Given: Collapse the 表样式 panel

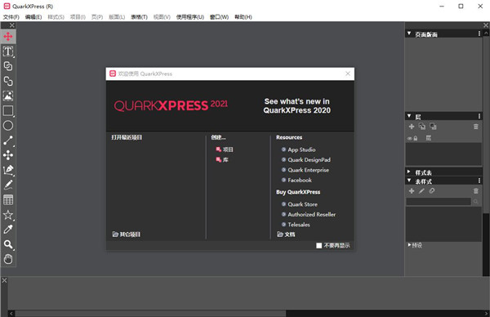Looking at the screenshot, I should [409, 181].
